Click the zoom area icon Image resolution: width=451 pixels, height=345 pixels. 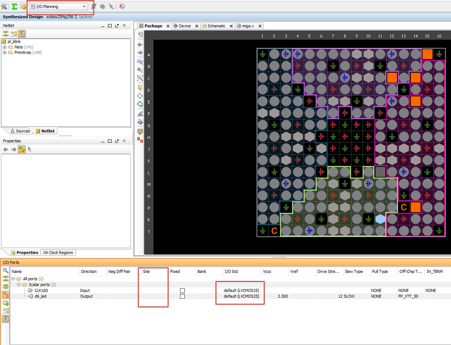[140, 79]
